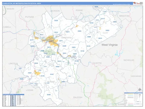Click the ZIP code index table
The height and width of the screenshot is (109, 145).
click(x=13, y=100)
